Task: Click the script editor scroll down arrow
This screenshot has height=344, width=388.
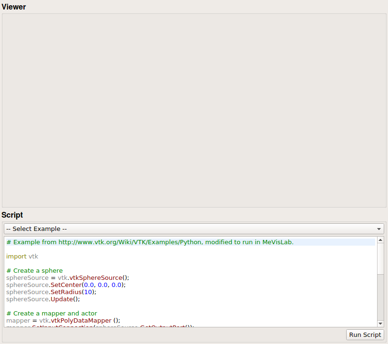Action: coord(380,323)
